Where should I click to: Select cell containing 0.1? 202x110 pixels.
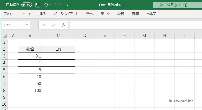click(30, 56)
